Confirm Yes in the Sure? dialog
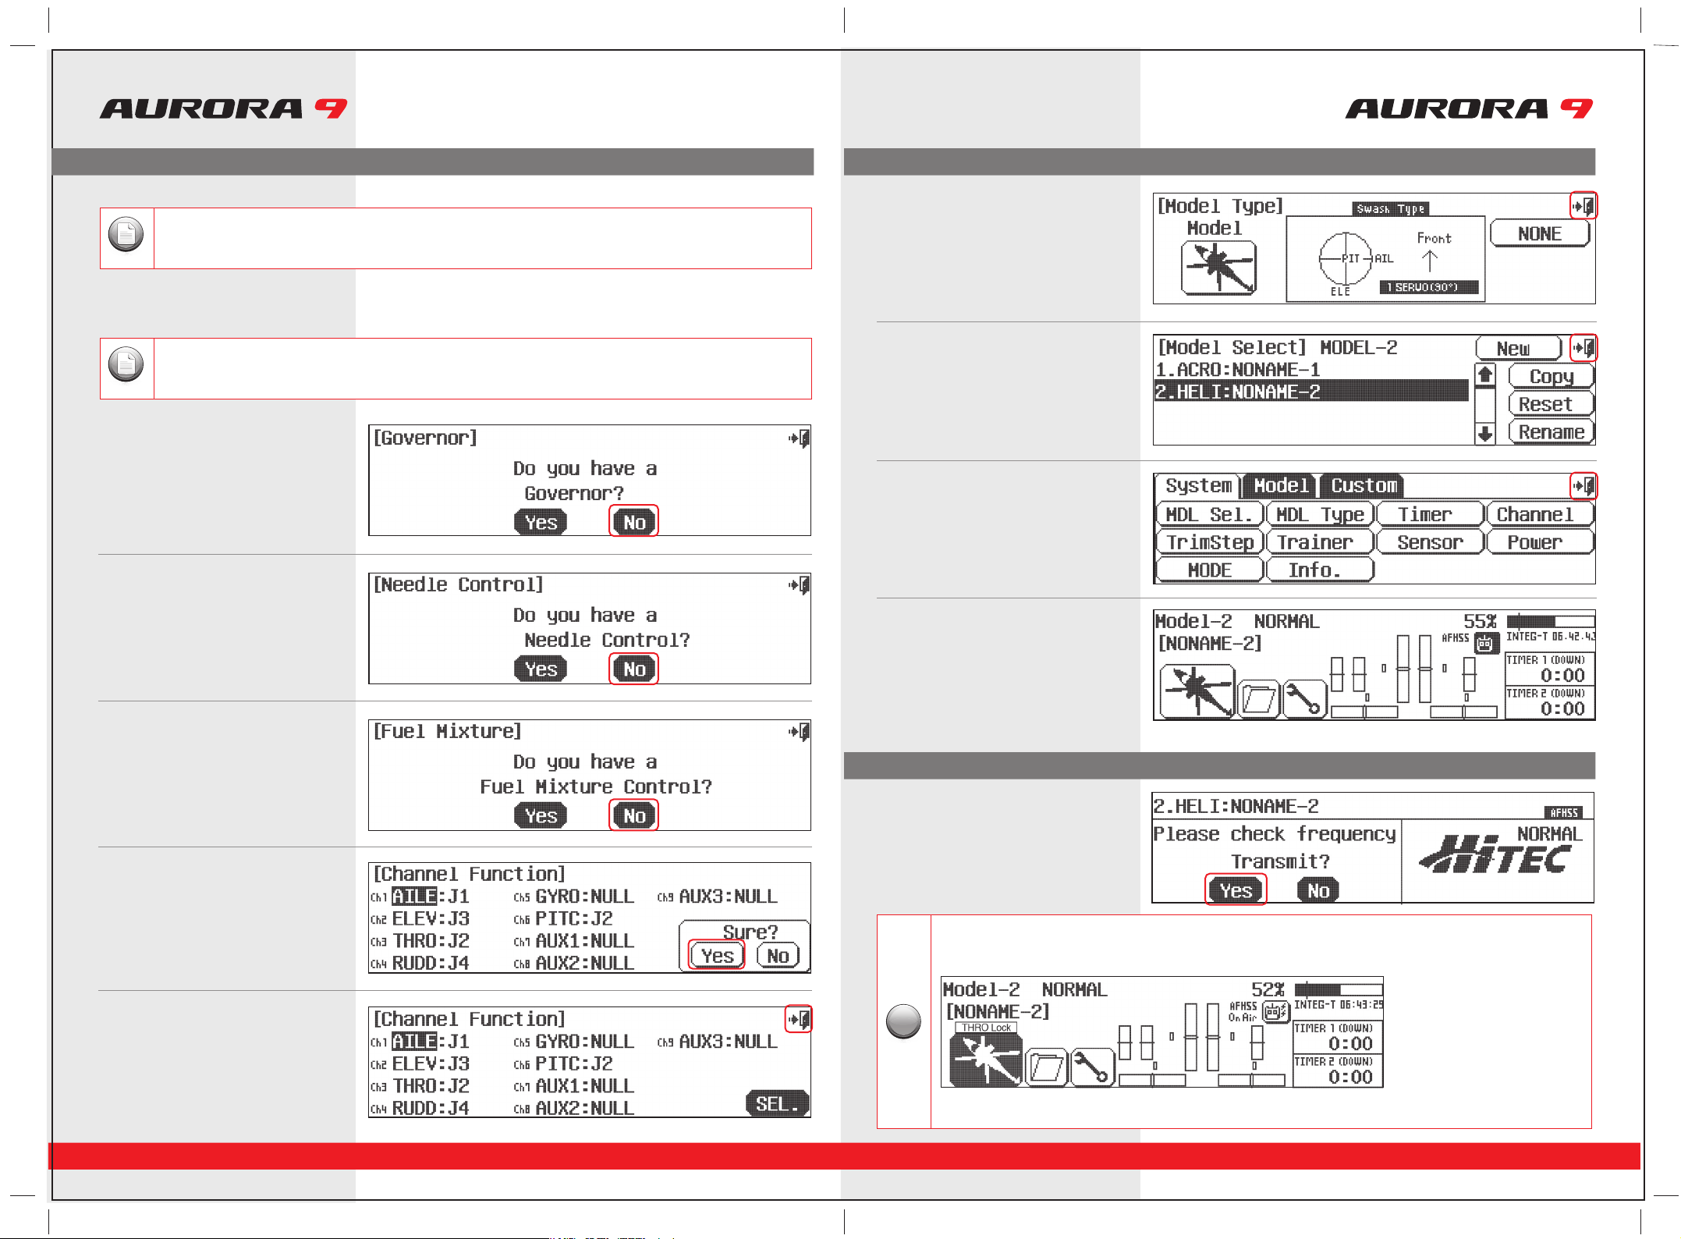 click(717, 955)
